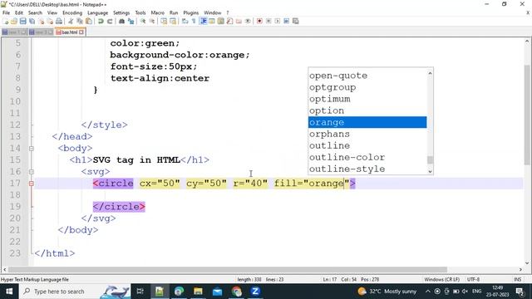Open File Explorer from the taskbar
The image size is (532, 299).
(198, 292)
